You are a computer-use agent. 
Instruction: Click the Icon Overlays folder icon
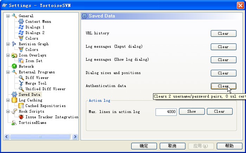coord(14,55)
